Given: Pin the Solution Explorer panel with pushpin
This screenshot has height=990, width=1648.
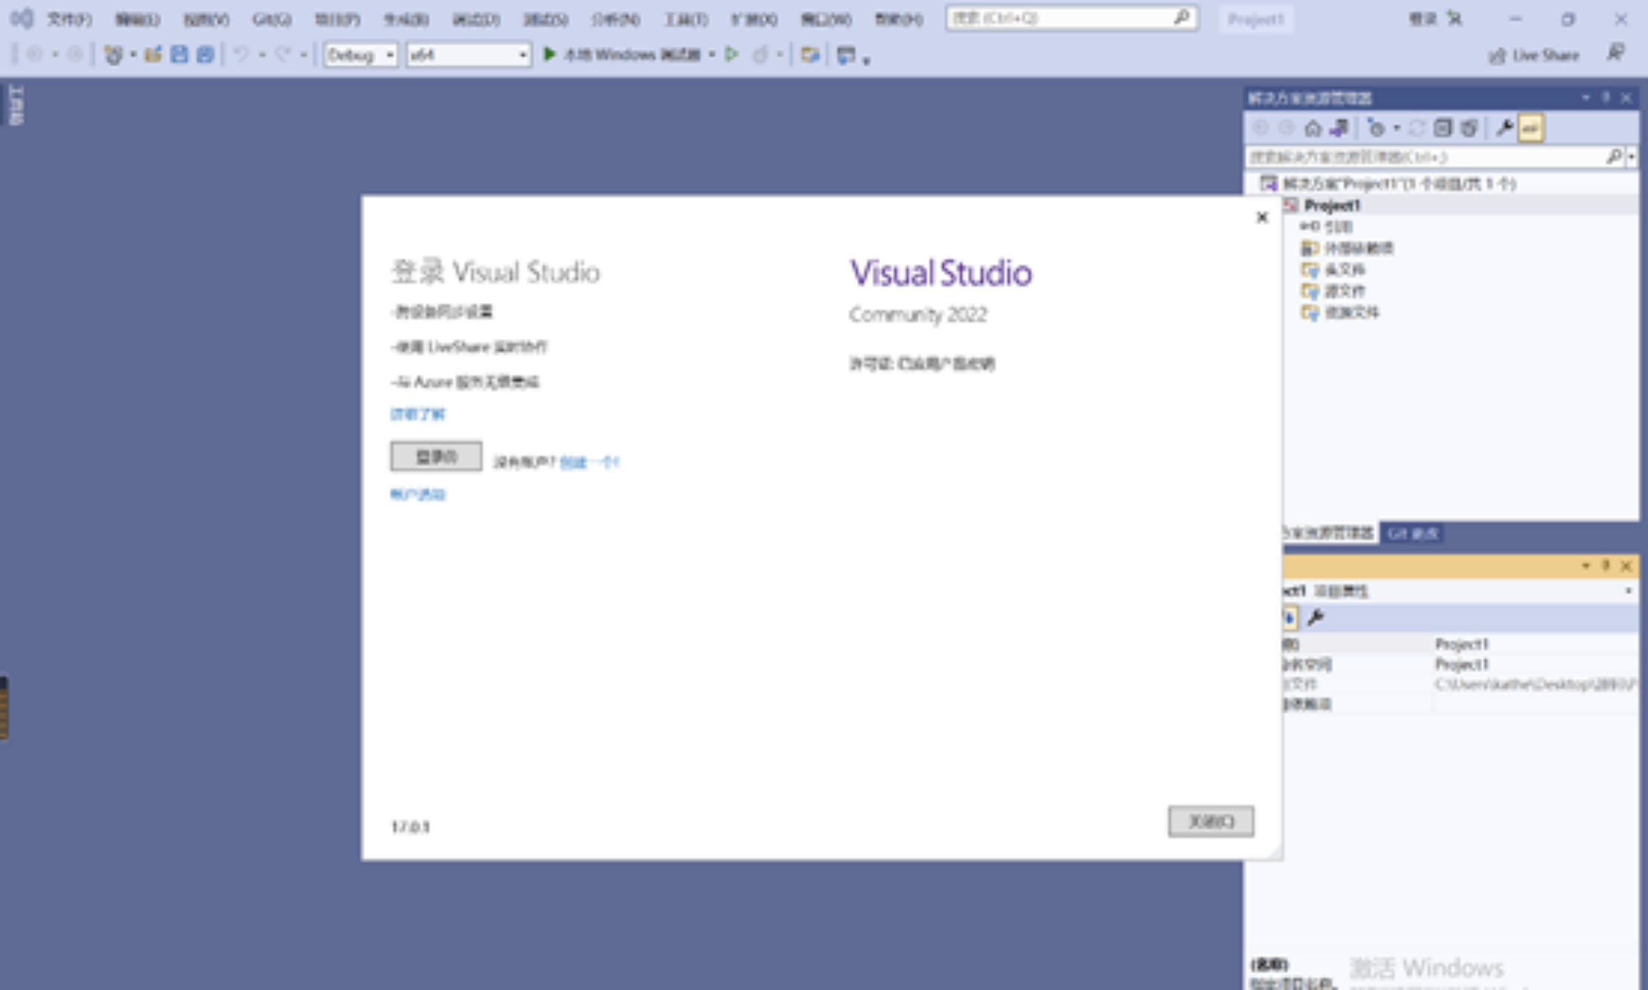Looking at the screenshot, I should (1606, 98).
